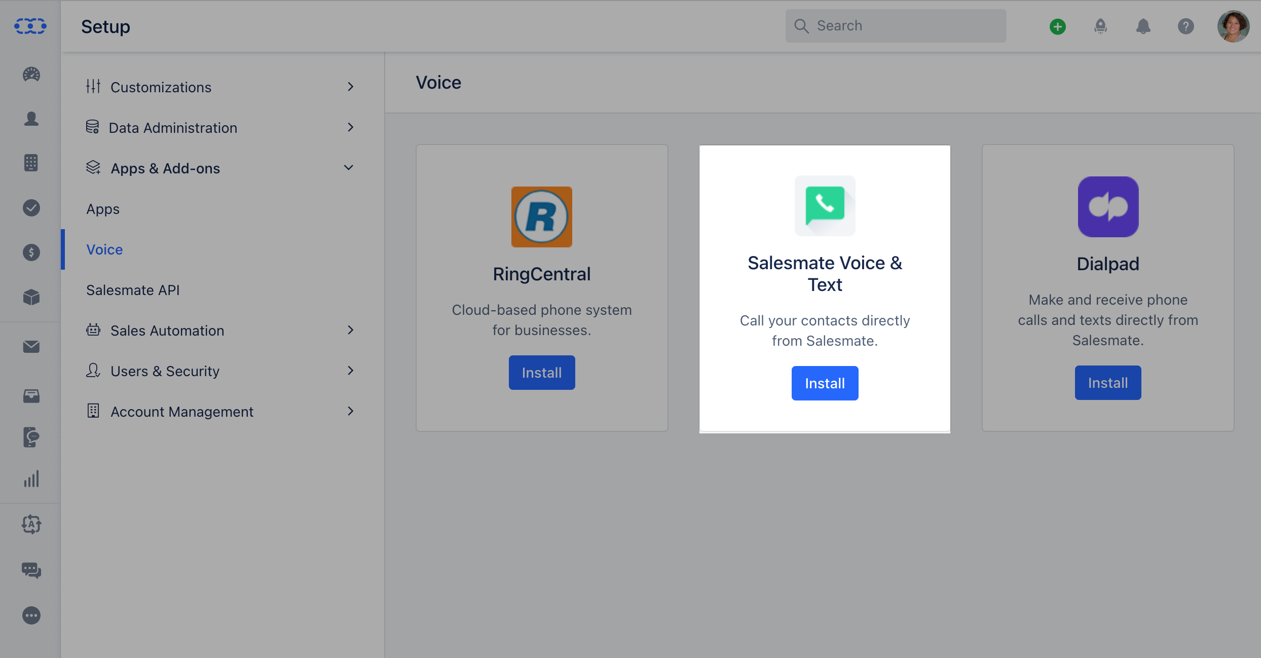
Task: Click the Apps & Add-ons label
Action: 165,168
